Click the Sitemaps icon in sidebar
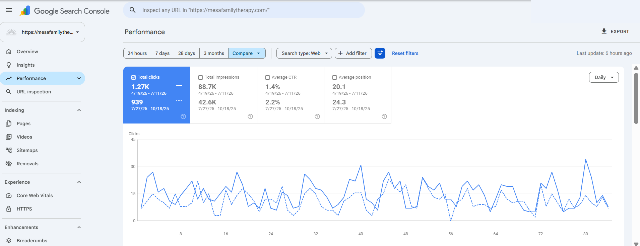 9,150
